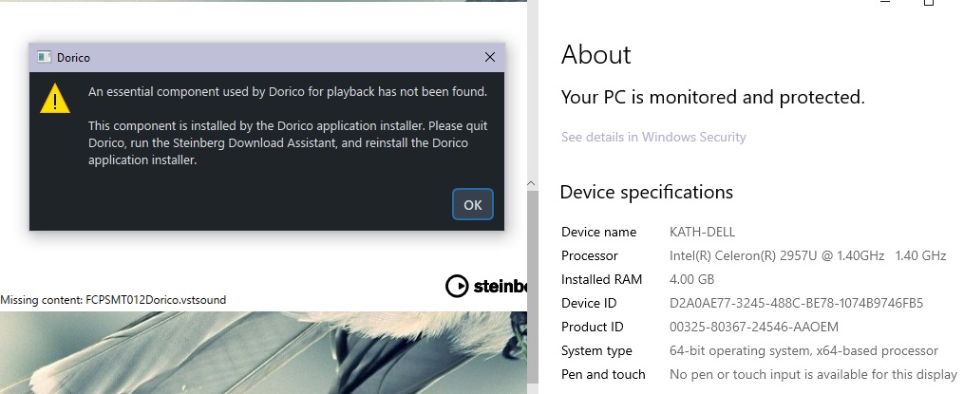The height and width of the screenshot is (394, 964).
Task: Select the device name KATH-DELL
Action: tap(702, 233)
